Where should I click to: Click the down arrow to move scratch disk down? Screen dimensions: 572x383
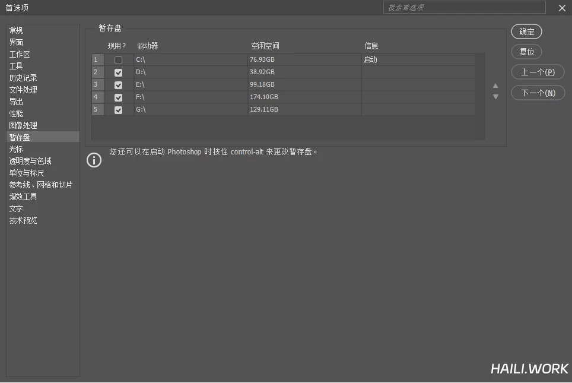click(x=495, y=97)
